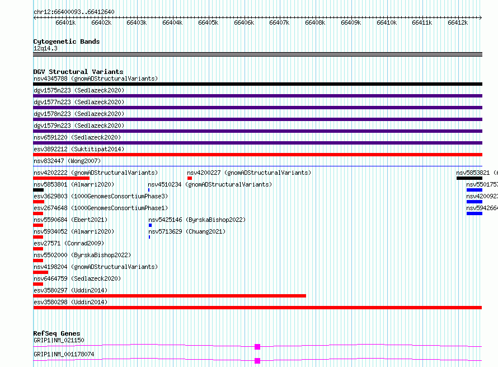Open variant nsv5590684 (Ebert2021)
Viewport: 498px width, 367px height.
(x=71, y=220)
